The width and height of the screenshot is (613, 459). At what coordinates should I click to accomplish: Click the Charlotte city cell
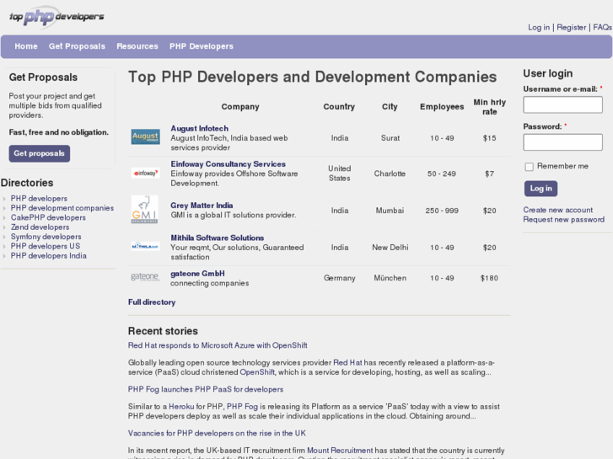pyautogui.click(x=390, y=173)
